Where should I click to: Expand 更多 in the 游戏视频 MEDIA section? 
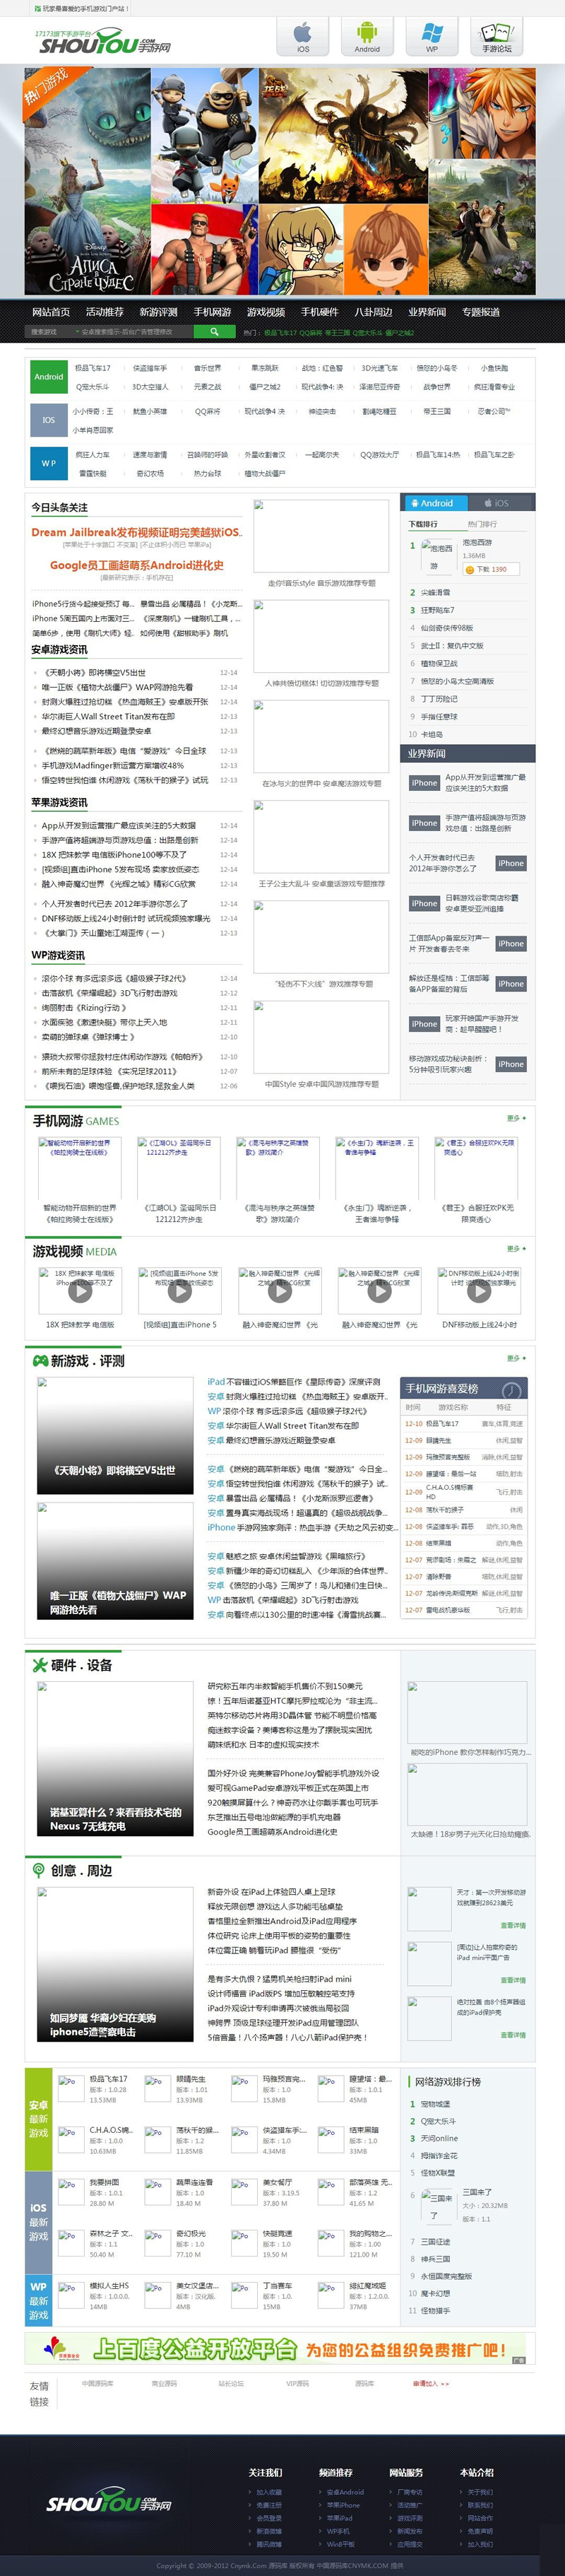click(x=515, y=1249)
